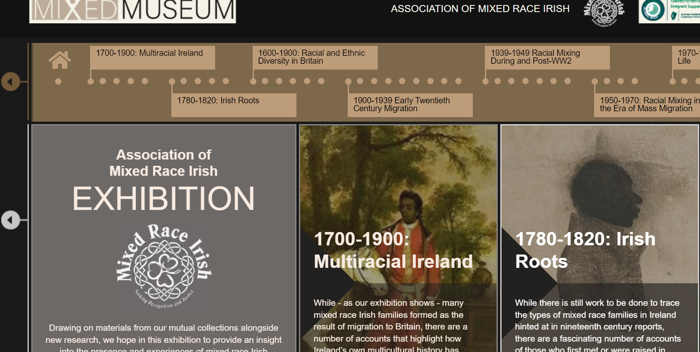The height and width of the screenshot is (352, 700).
Task: Click the home icon in the timeline
Action: coord(60,60)
